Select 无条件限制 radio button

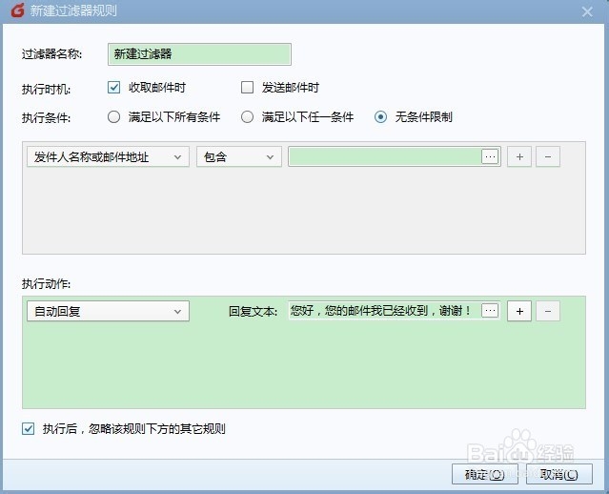(x=380, y=117)
